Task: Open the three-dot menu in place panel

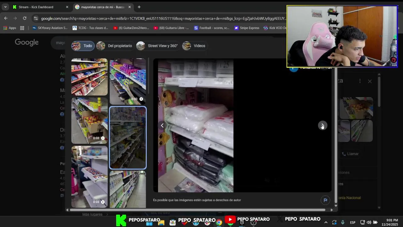Action: point(360,81)
